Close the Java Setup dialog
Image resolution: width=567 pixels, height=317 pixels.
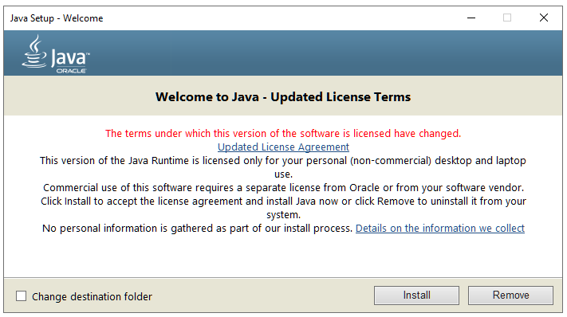pyautogui.click(x=544, y=18)
